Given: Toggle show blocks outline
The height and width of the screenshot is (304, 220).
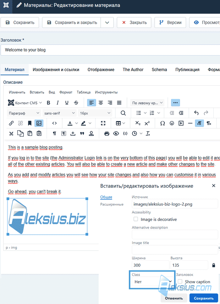Looking at the screenshot, I should [x=63, y=134].
